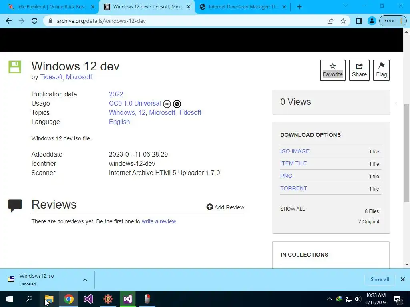Download the PNG file
The width and height of the screenshot is (410, 307).
pos(286,176)
